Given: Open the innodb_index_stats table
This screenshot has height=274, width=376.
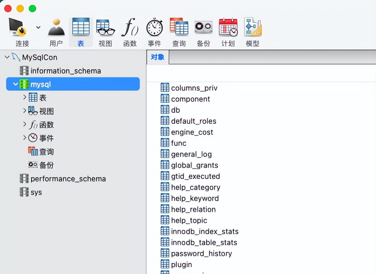Looking at the screenshot, I should click(x=204, y=231).
